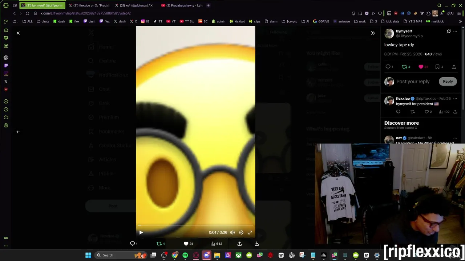Open flexxico's profile name in reply
This screenshot has width=465, height=261.
click(403, 99)
